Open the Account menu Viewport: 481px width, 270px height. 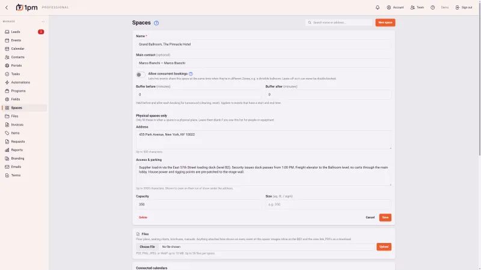click(395, 7)
